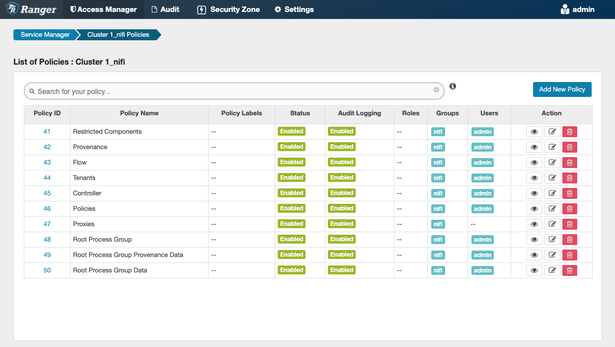The image size is (615, 347).
Task: Click Add New Policy button
Action: (562, 89)
